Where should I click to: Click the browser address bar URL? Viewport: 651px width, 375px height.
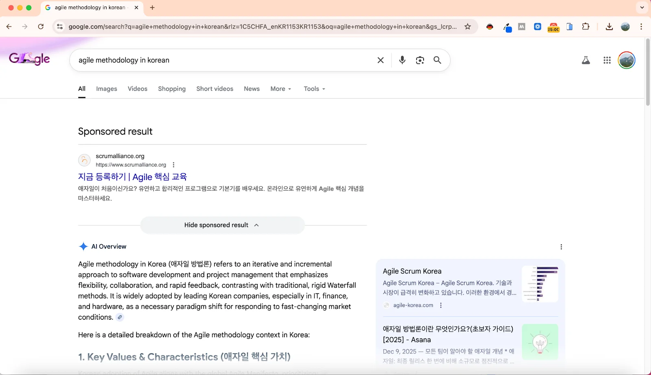262,26
